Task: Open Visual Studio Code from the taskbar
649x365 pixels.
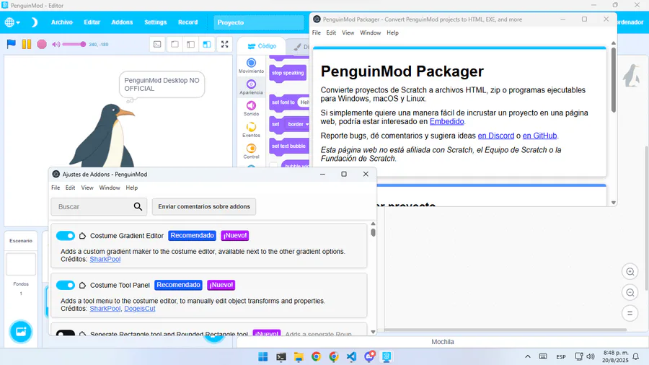Action: click(x=351, y=357)
